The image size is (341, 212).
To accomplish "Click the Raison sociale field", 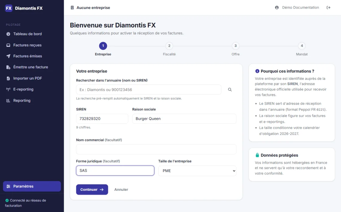I will (x=184, y=119).
